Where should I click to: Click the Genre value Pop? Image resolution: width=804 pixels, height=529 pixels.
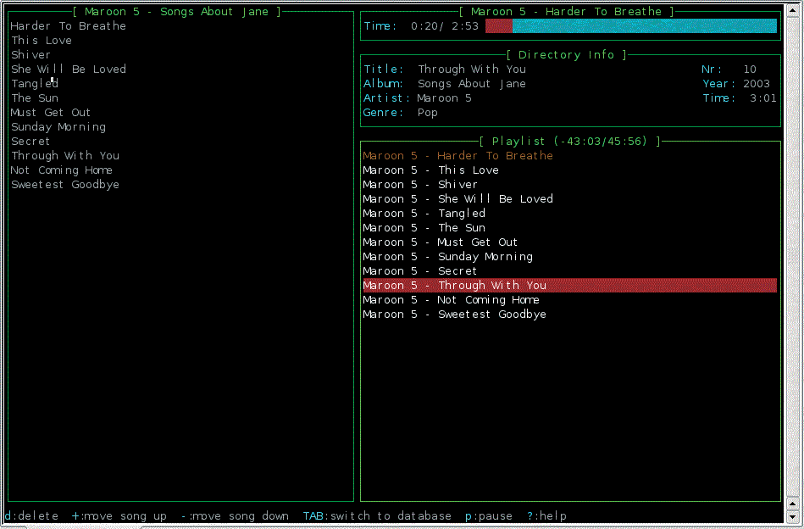428,113
